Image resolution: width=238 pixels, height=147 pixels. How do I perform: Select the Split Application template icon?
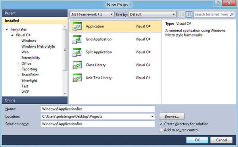[x=77, y=52]
